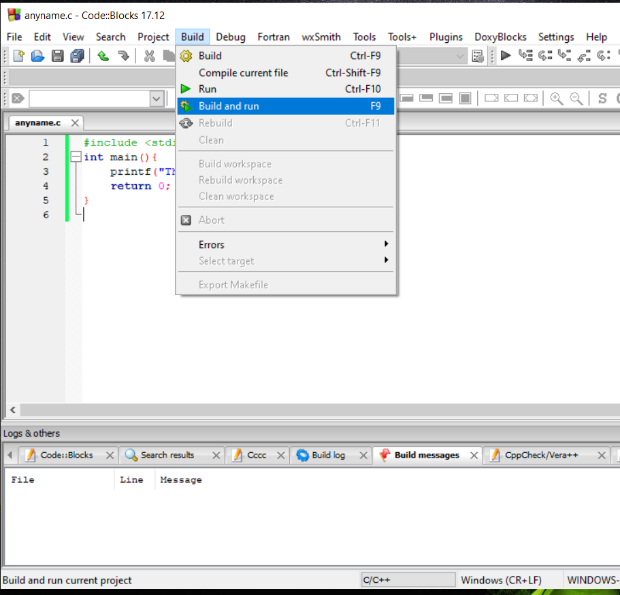Collapse the main function fold marker
The image size is (620, 595).
pyautogui.click(x=76, y=156)
